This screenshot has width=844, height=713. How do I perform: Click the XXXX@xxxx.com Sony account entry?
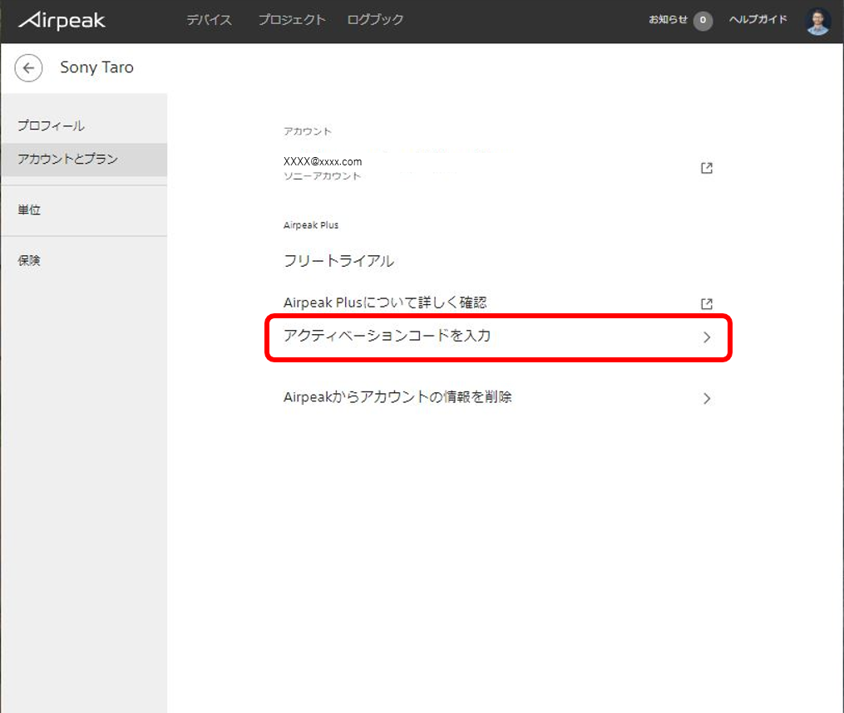(323, 162)
